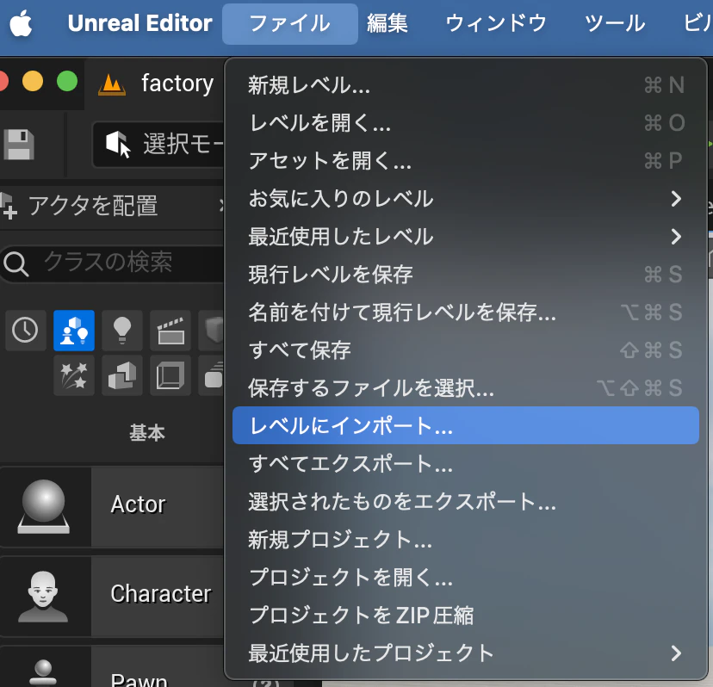Select プロジェクトを開く... menu item

(466, 578)
